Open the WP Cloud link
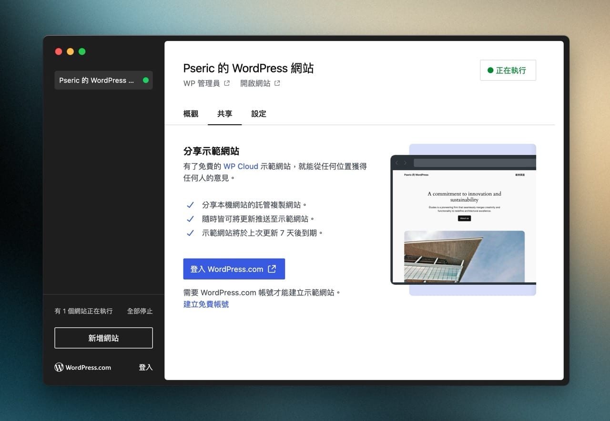Viewport: 610px width, 421px height. pyautogui.click(x=241, y=166)
